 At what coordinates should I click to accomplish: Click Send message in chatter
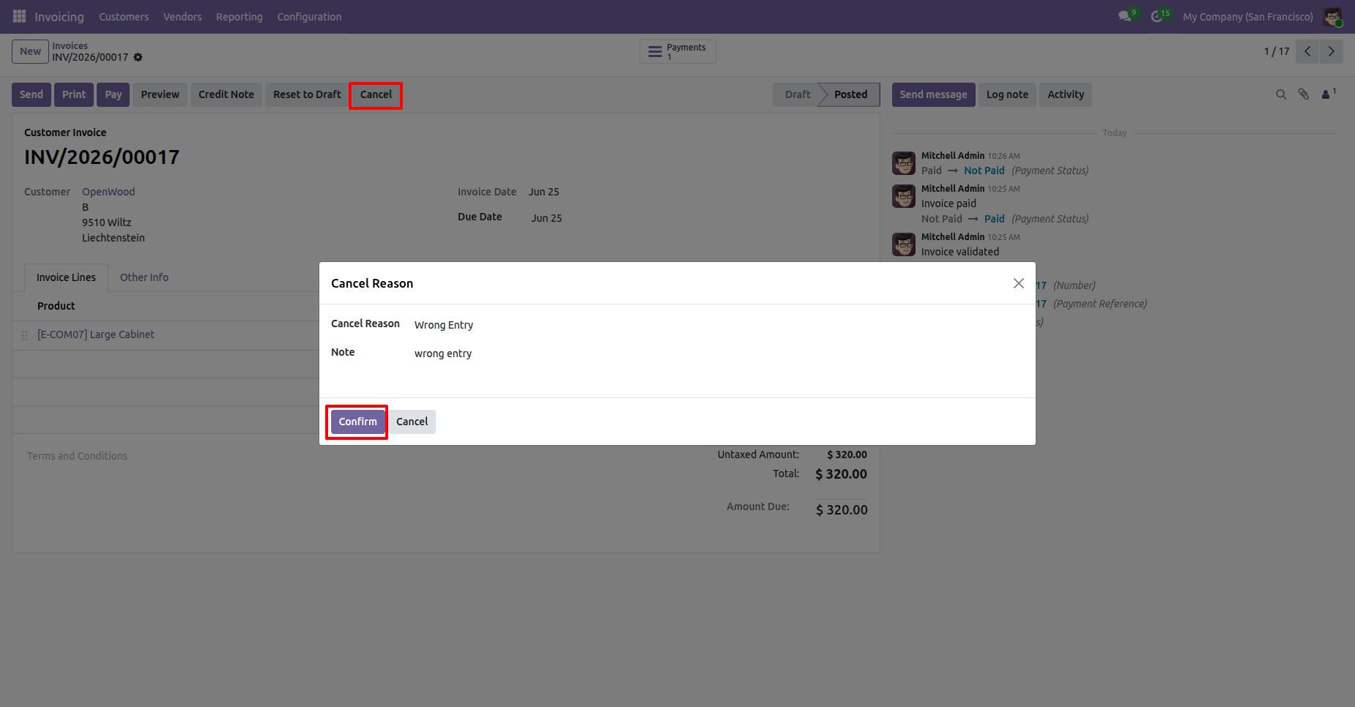[x=933, y=94]
